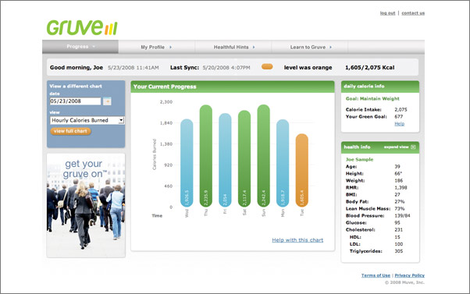Image resolution: width=470 pixels, height=294 pixels.
Task: Click the orange level indicator pill
Action: click(267, 67)
